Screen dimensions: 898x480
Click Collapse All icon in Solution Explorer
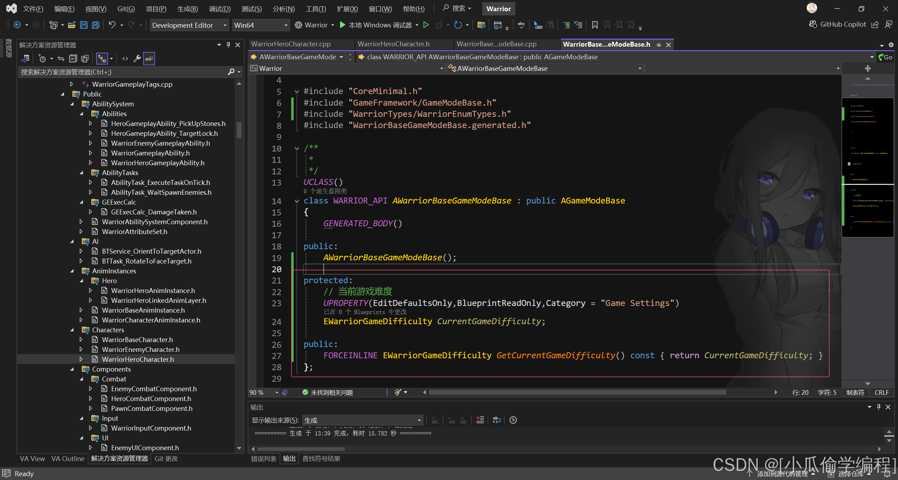pyautogui.click(x=73, y=59)
